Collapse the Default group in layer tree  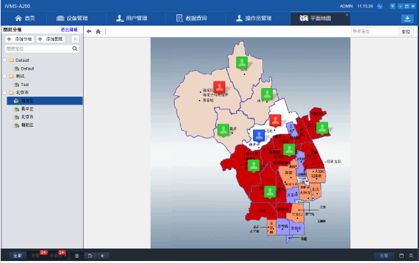click(x=5, y=60)
